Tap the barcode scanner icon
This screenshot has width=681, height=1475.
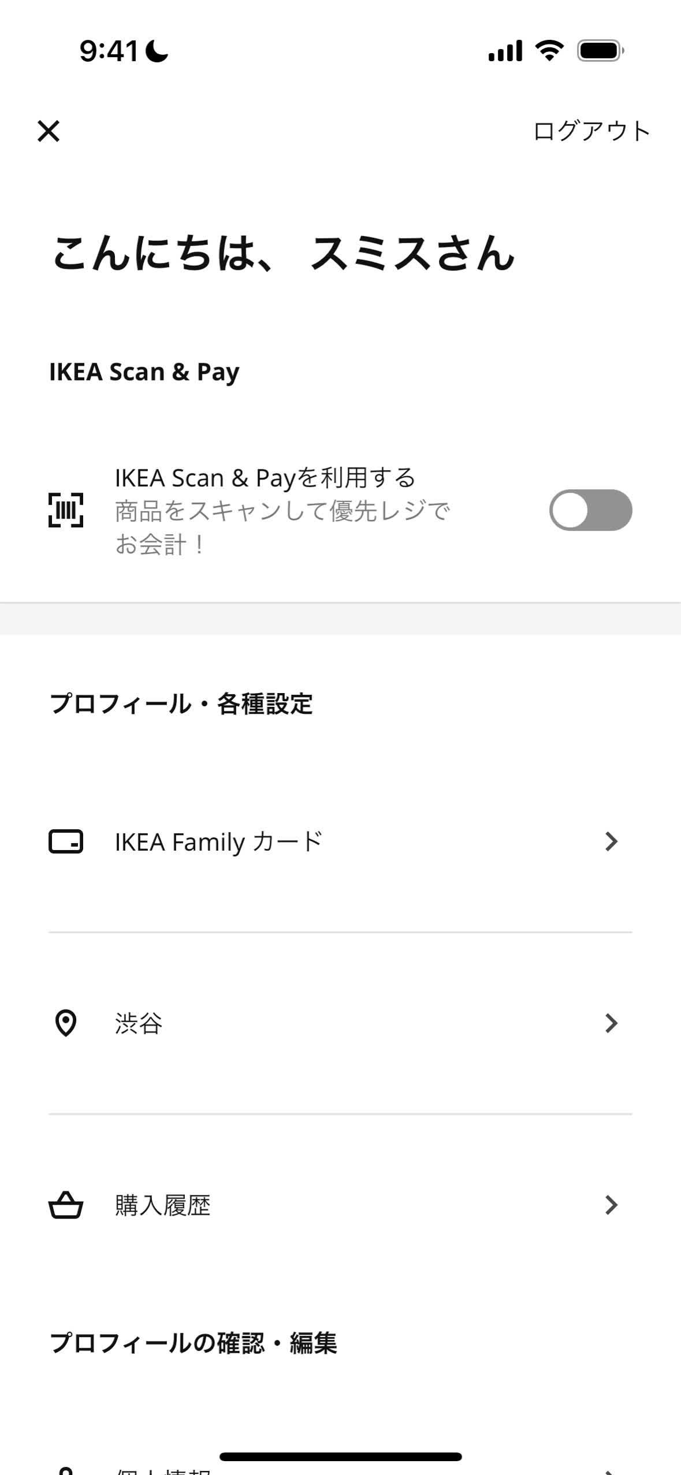[65, 510]
